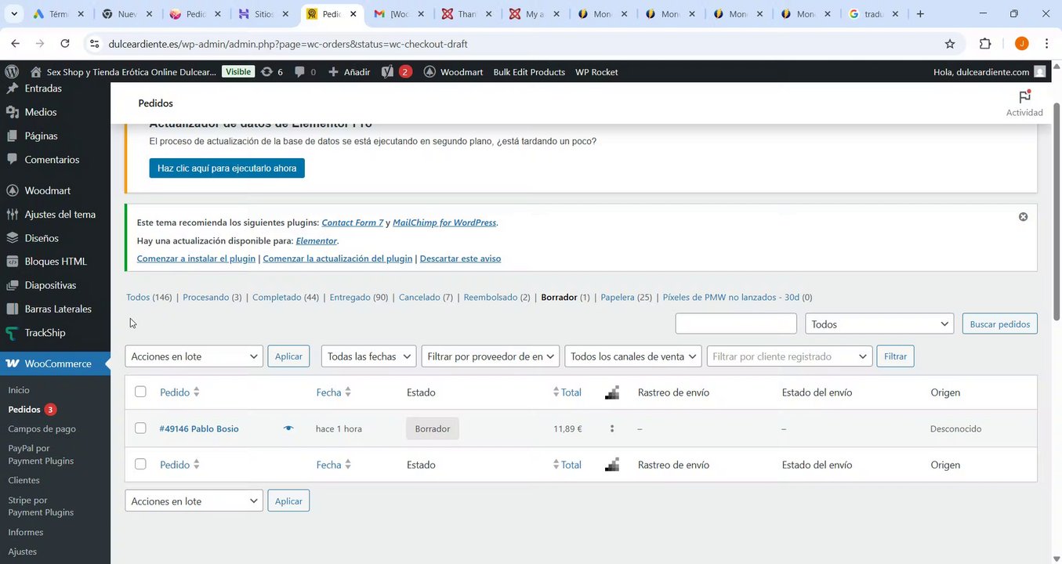Screen dimensions: 1062x564
Task: Click the browser address bar URL
Action: coord(288,44)
